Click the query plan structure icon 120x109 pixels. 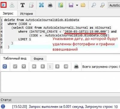pos(12,5)
